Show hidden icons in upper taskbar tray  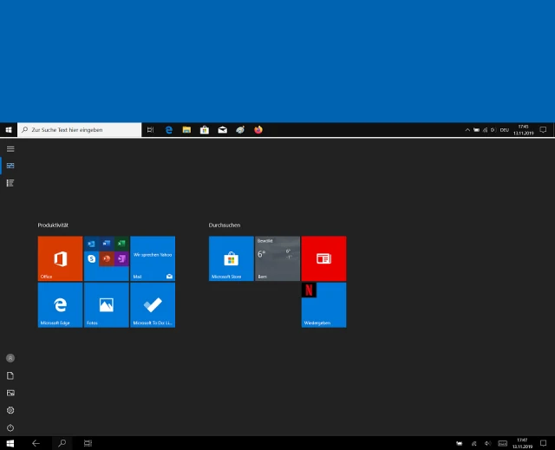468,130
